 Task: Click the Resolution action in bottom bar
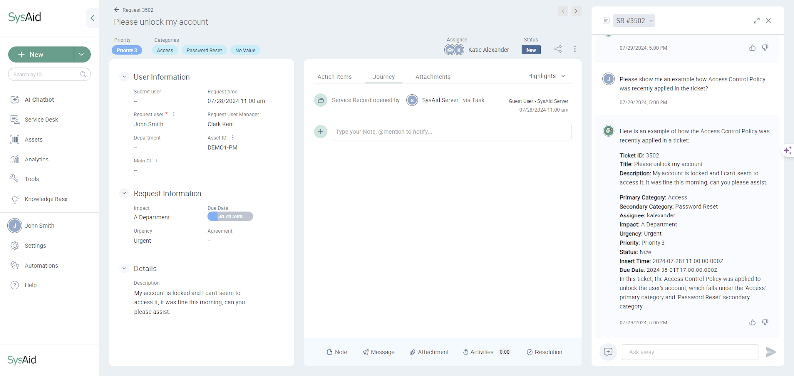(544, 352)
